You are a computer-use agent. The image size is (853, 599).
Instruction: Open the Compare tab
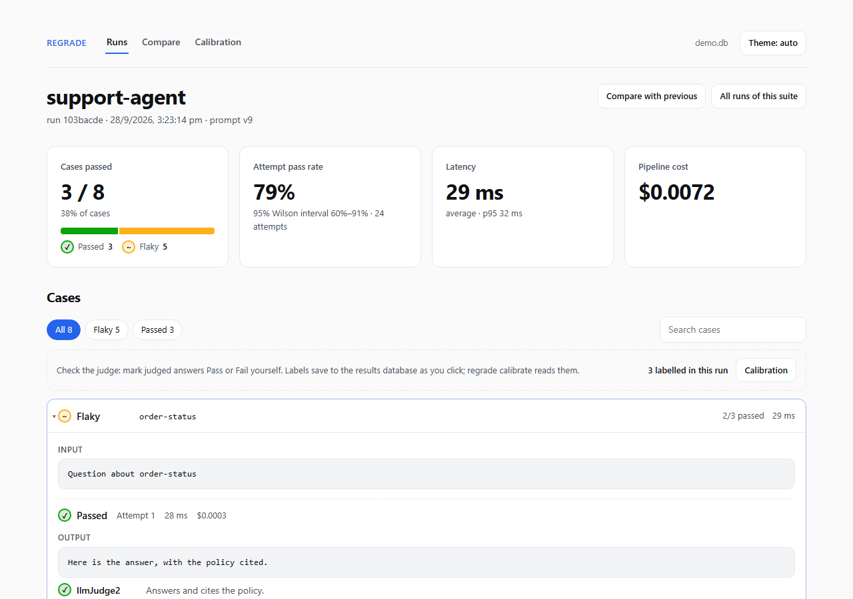point(161,42)
